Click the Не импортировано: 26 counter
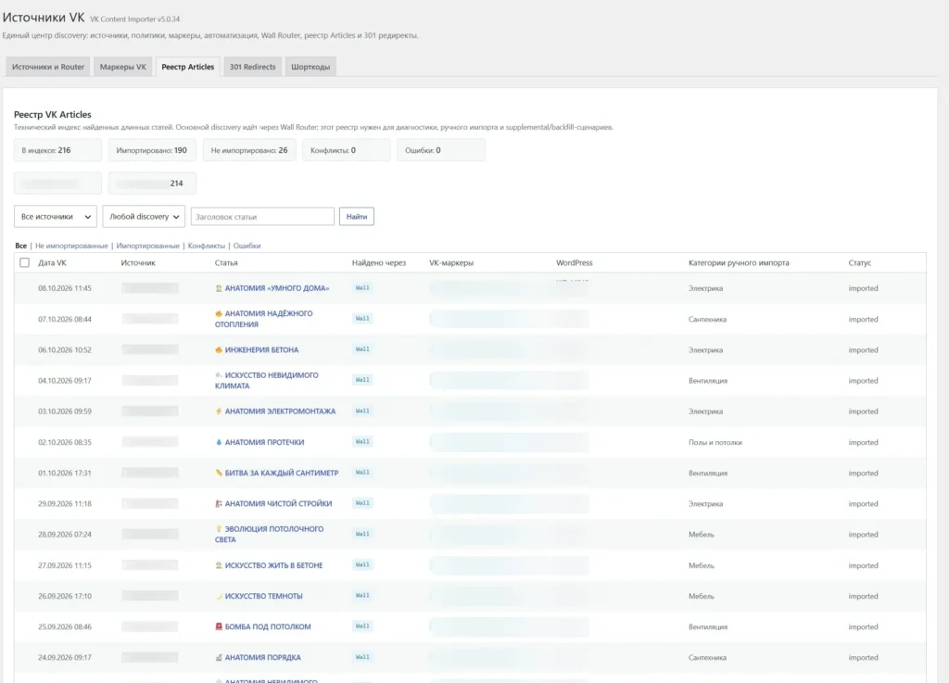Screen dimensions: 949x683 [249, 150]
